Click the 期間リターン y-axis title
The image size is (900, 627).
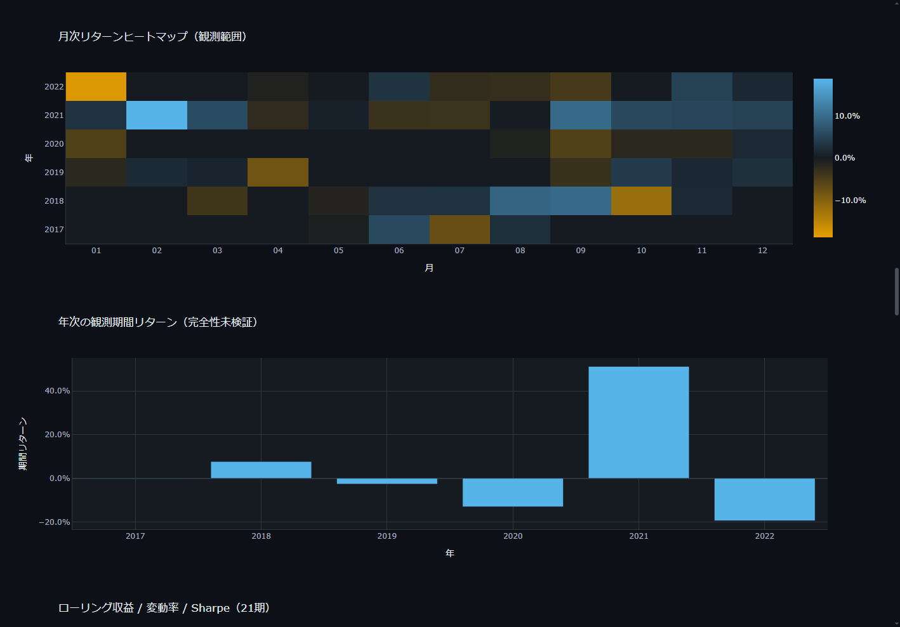pyautogui.click(x=23, y=444)
